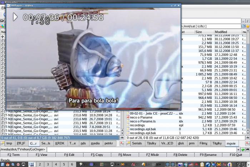
Task: Switch to virtual desktop 6
Action: [x=72, y=164]
